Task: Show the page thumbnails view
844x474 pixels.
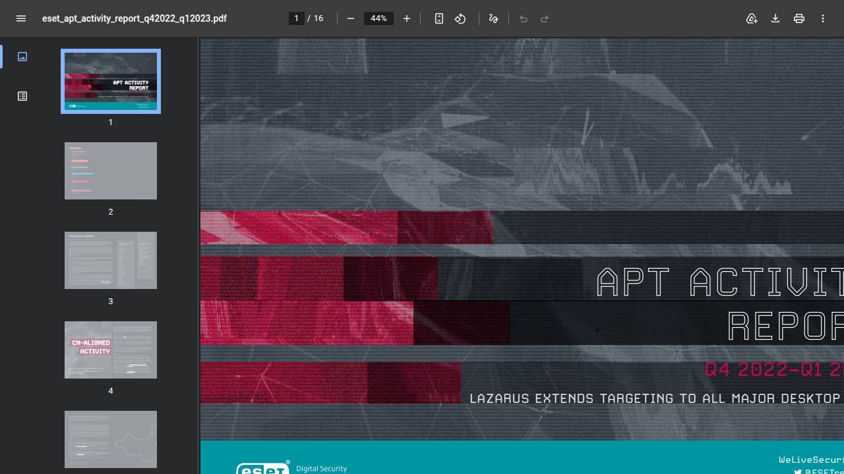Action: 22,57
